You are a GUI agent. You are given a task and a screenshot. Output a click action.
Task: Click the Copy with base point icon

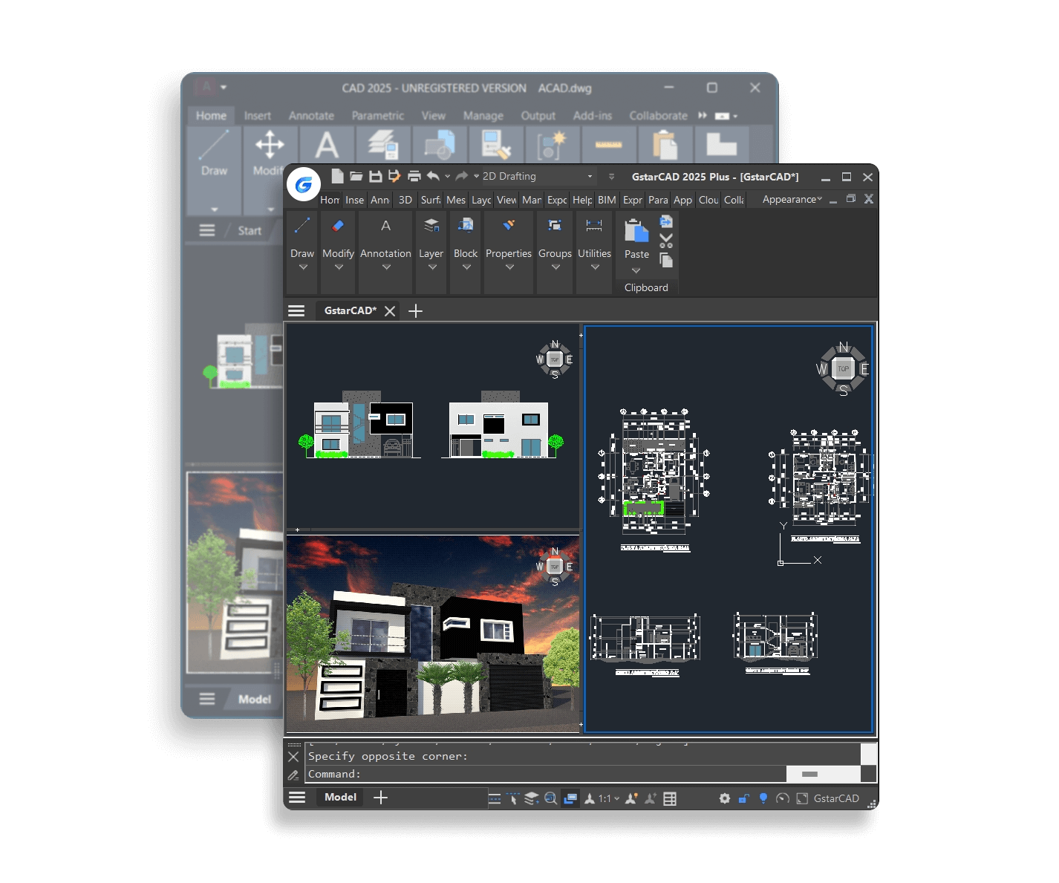point(666,221)
